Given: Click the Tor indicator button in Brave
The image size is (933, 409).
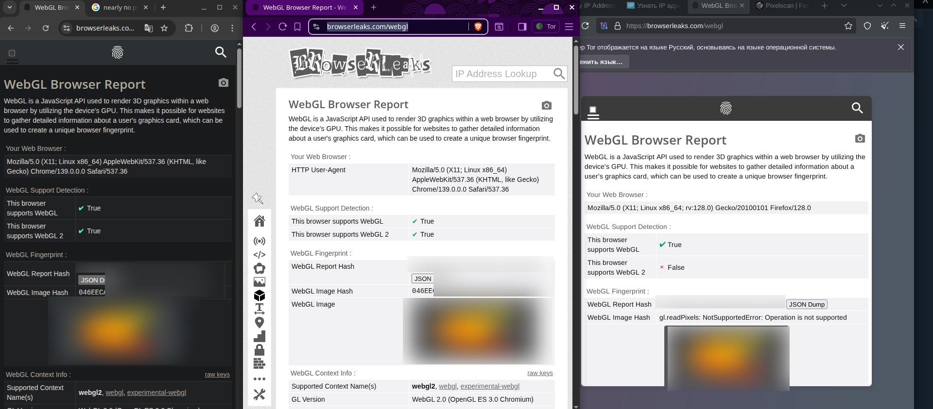Looking at the screenshot, I should (x=546, y=27).
